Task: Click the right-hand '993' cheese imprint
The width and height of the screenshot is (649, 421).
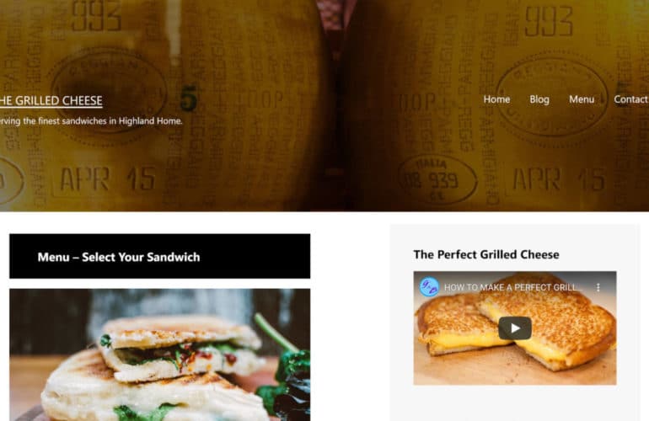Action: pyautogui.click(x=549, y=21)
